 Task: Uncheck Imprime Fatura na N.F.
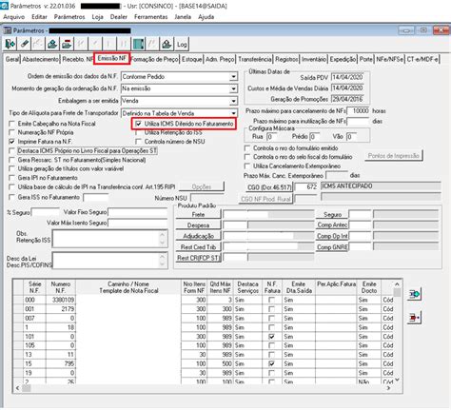pos(12,142)
